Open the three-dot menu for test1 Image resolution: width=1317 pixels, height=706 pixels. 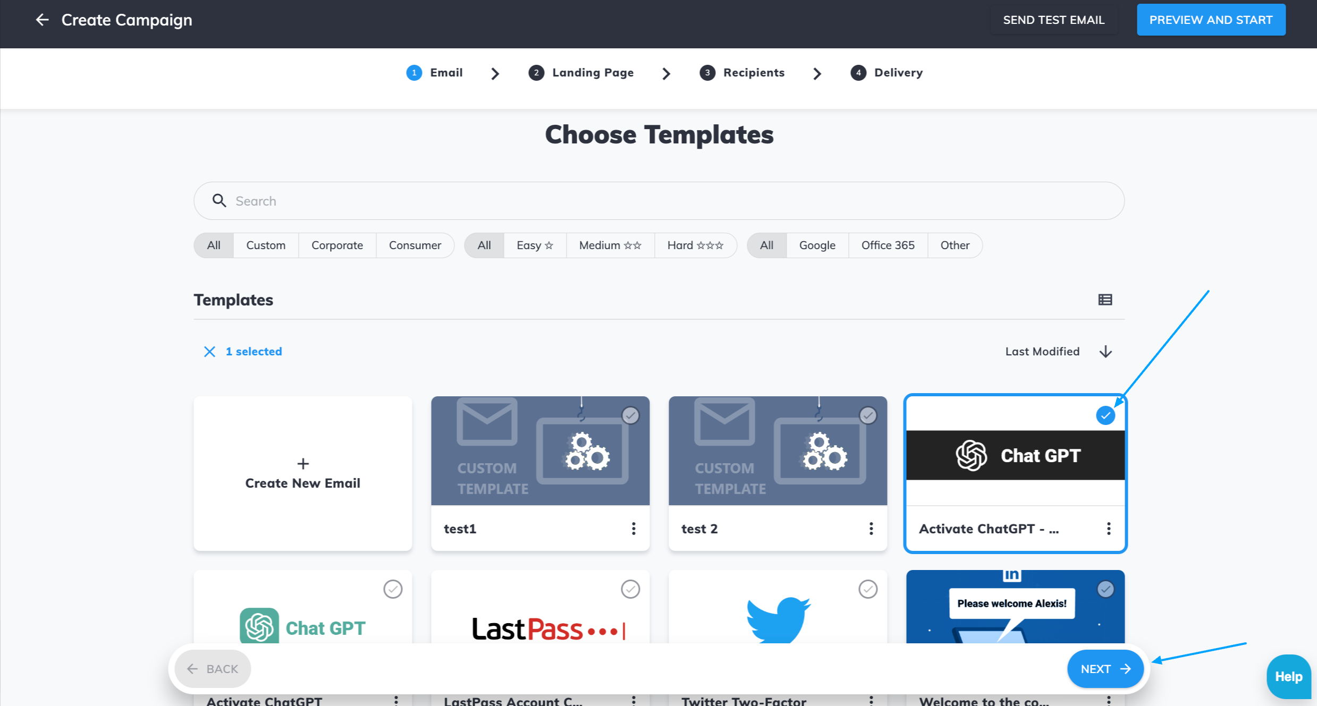633,529
